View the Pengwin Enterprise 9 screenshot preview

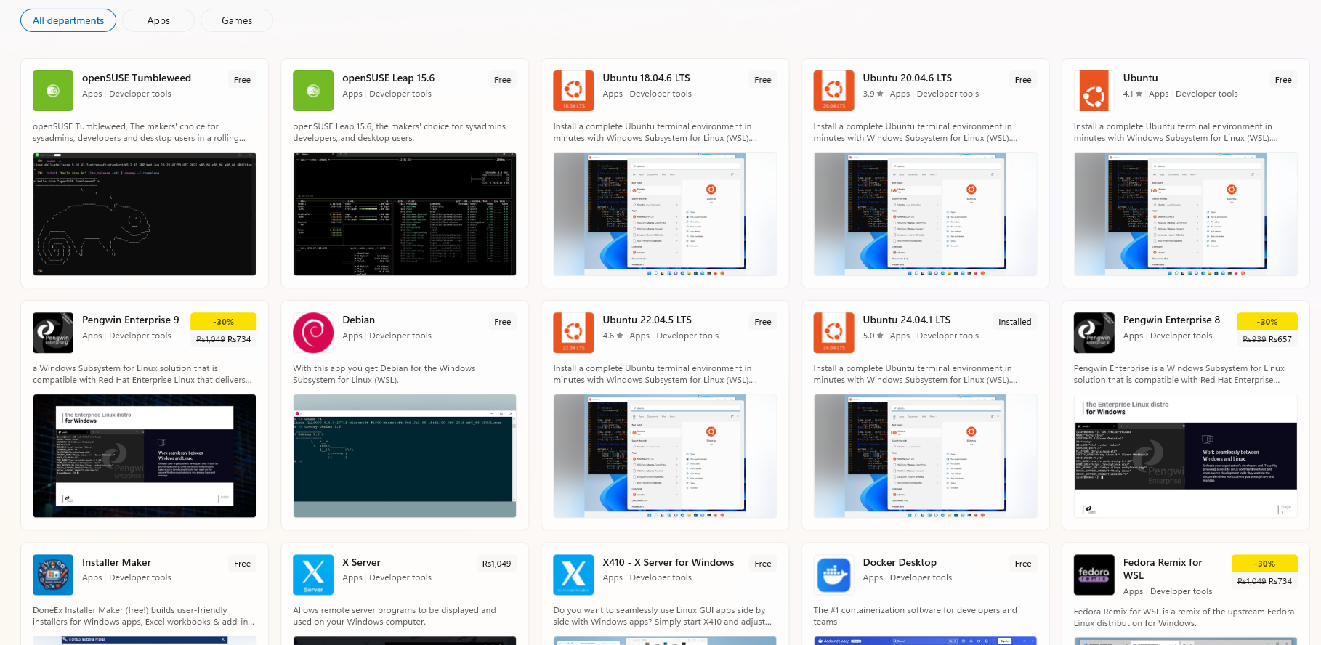(145, 456)
